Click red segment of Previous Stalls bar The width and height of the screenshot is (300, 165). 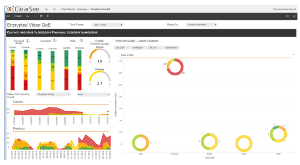point(79,82)
